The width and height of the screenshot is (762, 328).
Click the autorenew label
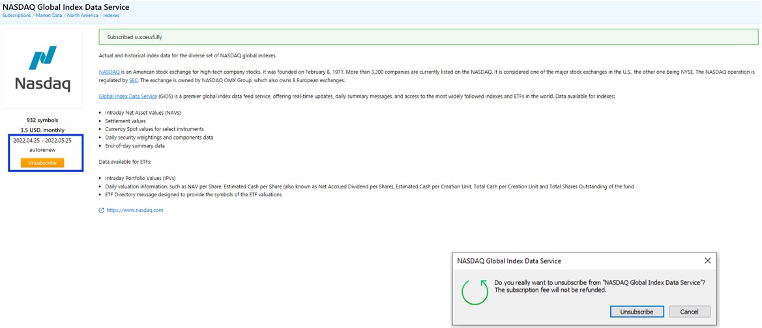pyautogui.click(x=42, y=149)
